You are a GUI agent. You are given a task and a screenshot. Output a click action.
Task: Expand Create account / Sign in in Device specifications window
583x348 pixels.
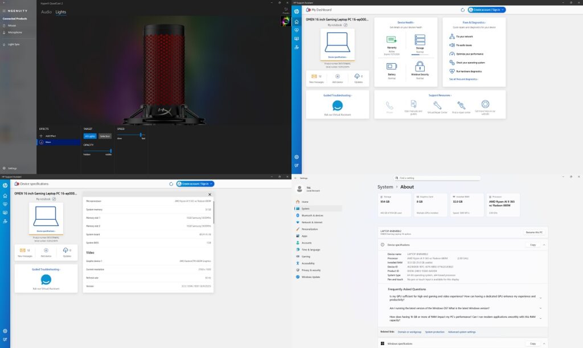pyautogui.click(x=195, y=183)
